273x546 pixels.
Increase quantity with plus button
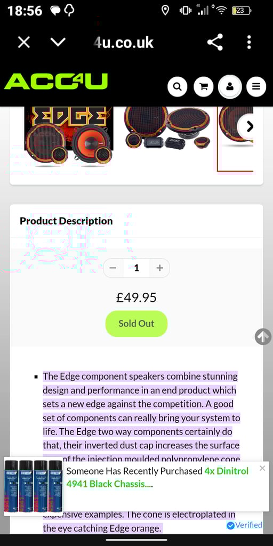pyautogui.click(x=160, y=268)
